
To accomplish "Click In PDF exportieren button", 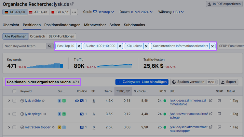I will pyautogui.click(x=224, y=4).
